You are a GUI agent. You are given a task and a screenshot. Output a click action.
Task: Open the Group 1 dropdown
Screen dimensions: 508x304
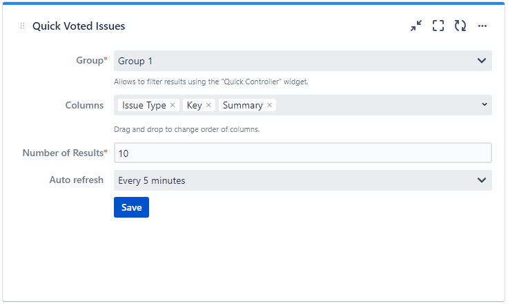click(x=302, y=61)
